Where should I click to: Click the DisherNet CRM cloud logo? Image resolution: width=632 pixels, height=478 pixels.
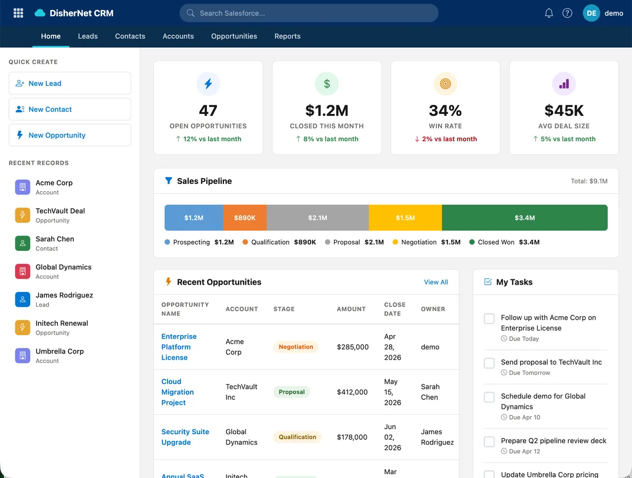[x=40, y=13]
